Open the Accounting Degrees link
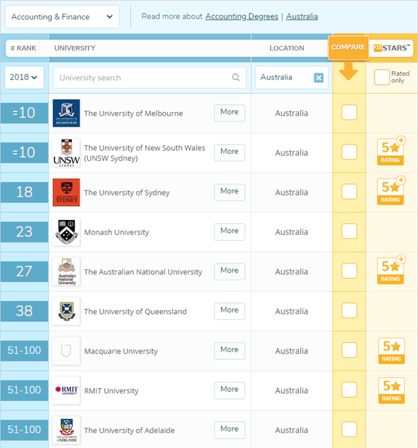Screen dimensions: 418x448 (241, 16)
